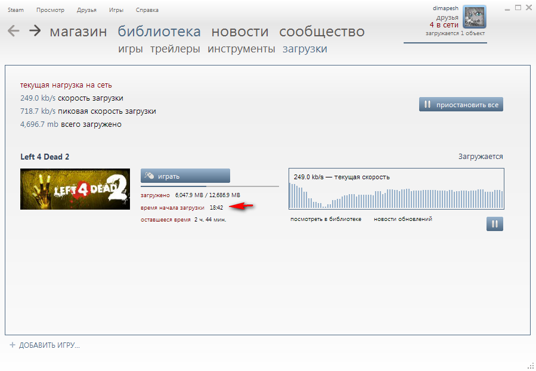
Task: Click 249.0 kb/s — текущая скорость label
Action: coord(342,177)
